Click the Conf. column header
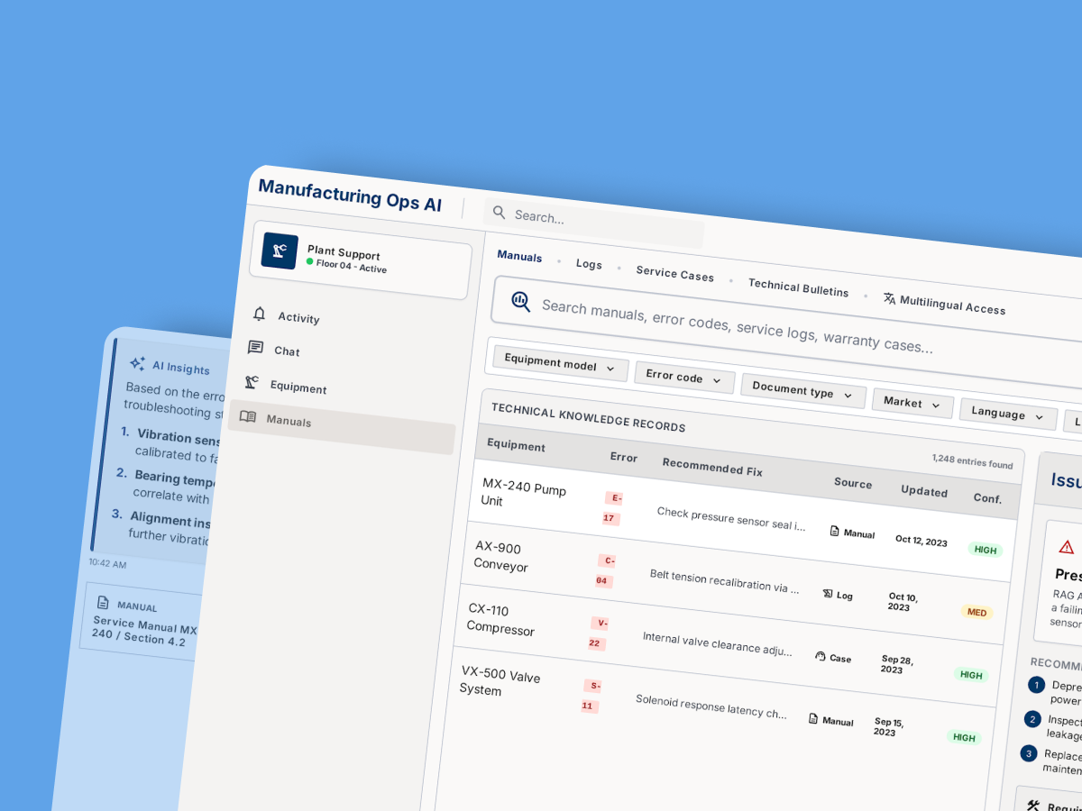The height and width of the screenshot is (811, 1082). [x=987, y=498]
